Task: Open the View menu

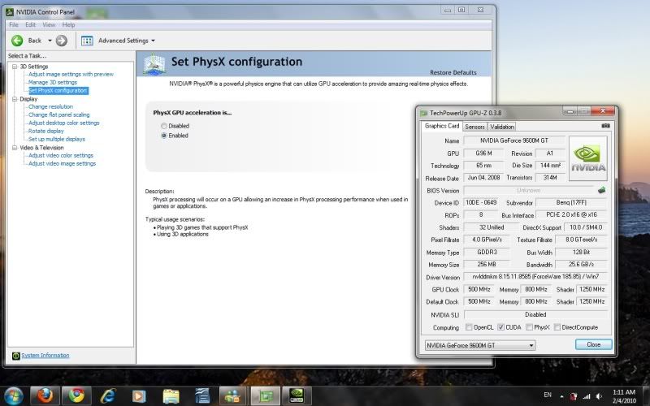Action: point(49,25)
